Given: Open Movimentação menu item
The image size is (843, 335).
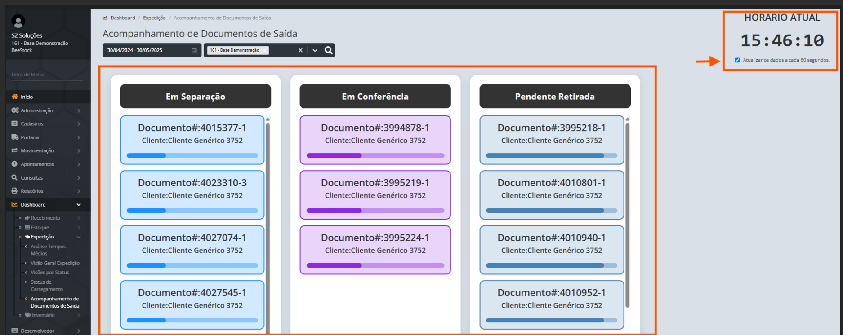Looking at the screenshot, I should [37, 150].
